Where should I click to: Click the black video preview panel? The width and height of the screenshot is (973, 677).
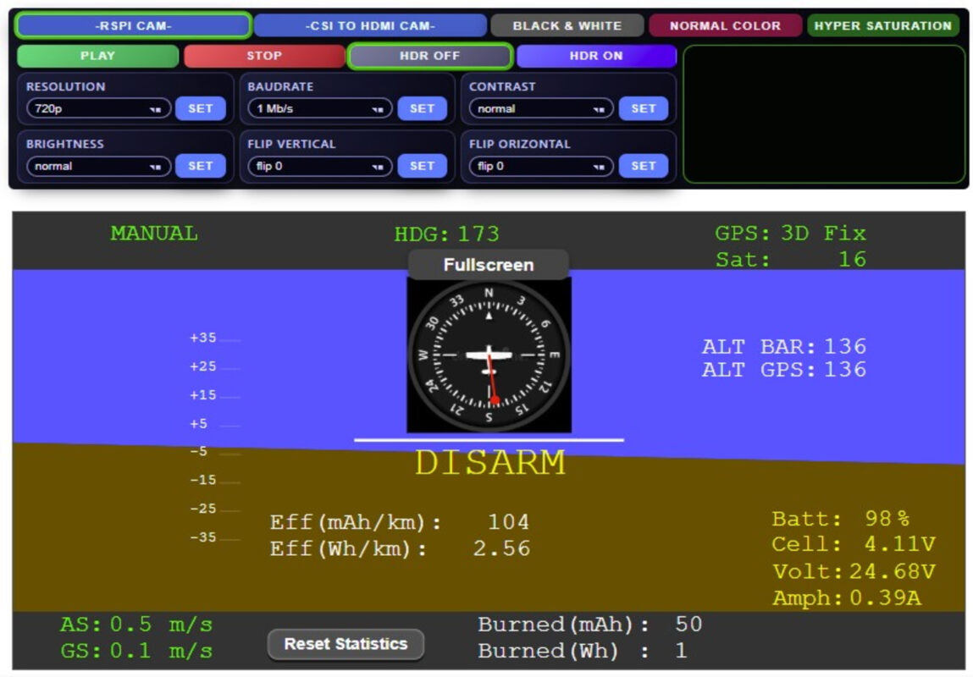pos(823,114)
